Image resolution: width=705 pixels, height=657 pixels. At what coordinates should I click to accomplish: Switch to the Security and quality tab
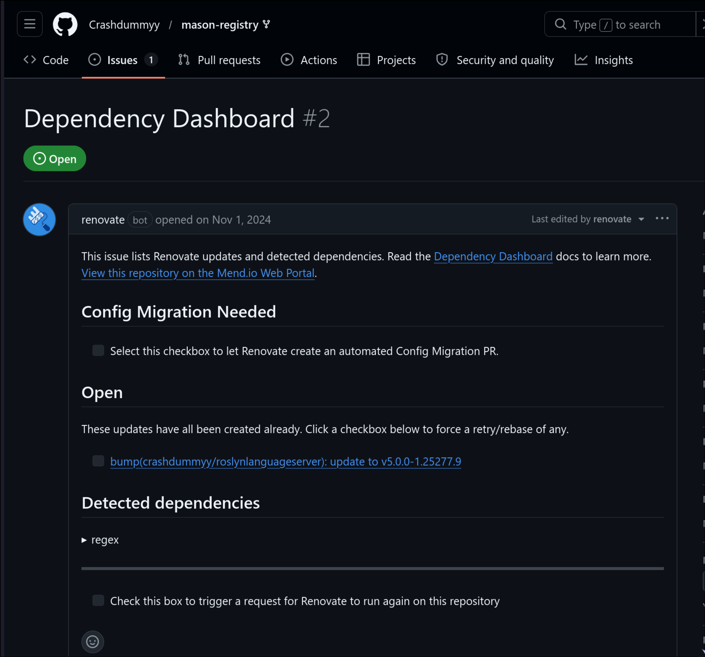coord(495,60)
